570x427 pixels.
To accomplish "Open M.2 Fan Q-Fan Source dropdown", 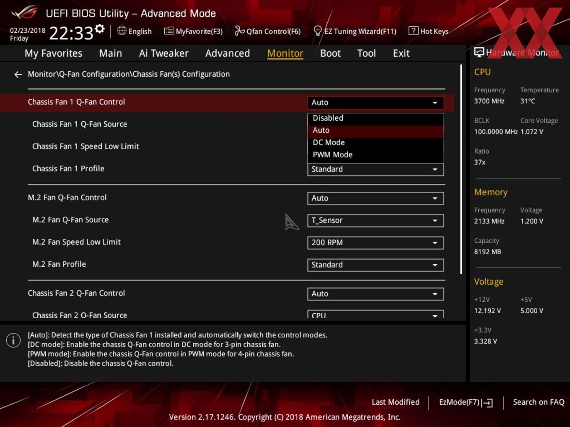I will click(376, 221).
